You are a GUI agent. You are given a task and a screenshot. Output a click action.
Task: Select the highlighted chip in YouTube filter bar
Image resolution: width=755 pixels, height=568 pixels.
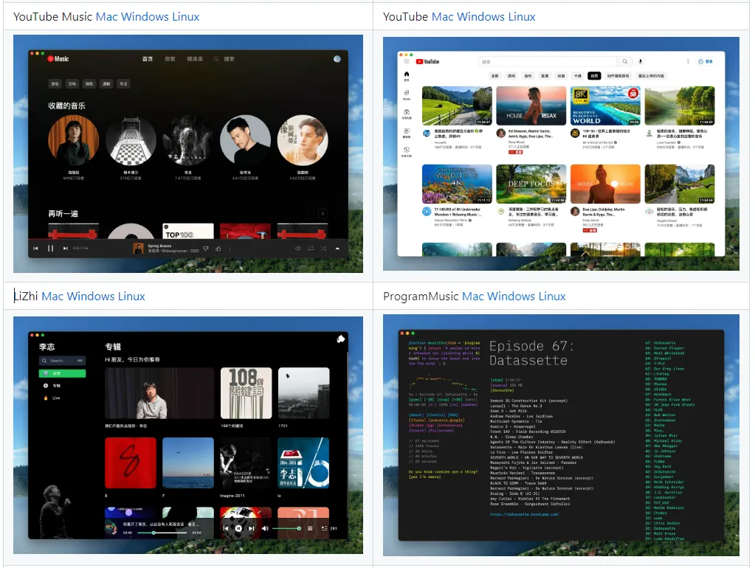click(594, 75)
